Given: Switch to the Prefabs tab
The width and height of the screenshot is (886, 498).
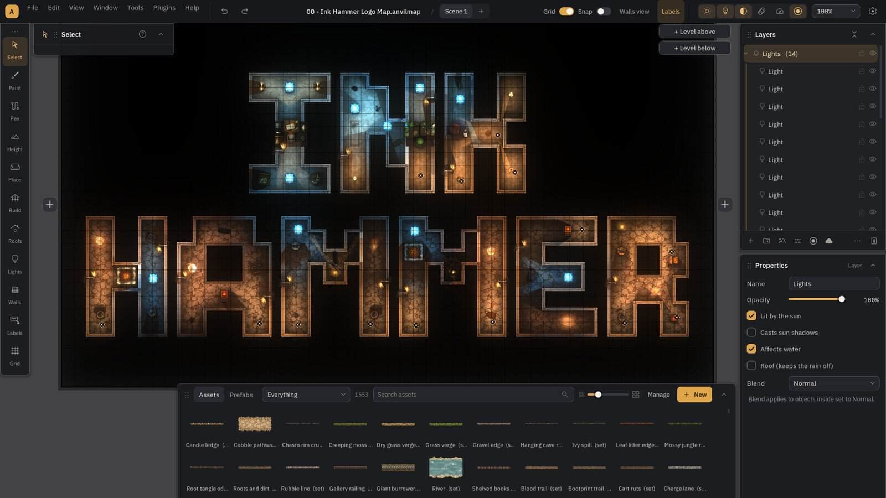Looking at the screenshot, I should (241, 395).
